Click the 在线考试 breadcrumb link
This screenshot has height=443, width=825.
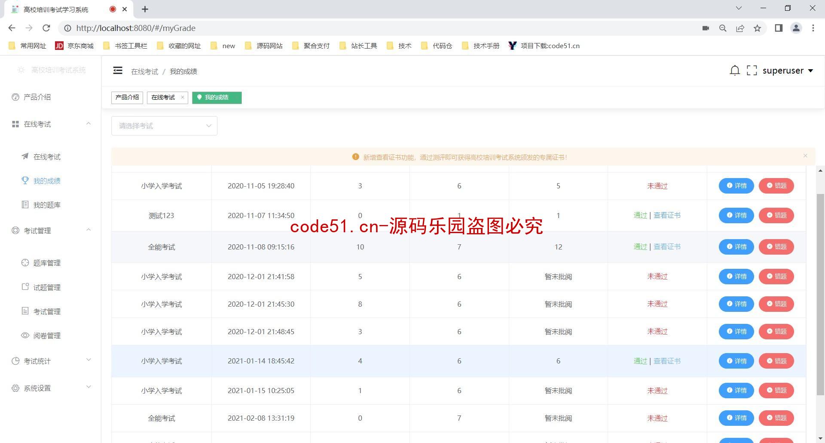[144, 71]
